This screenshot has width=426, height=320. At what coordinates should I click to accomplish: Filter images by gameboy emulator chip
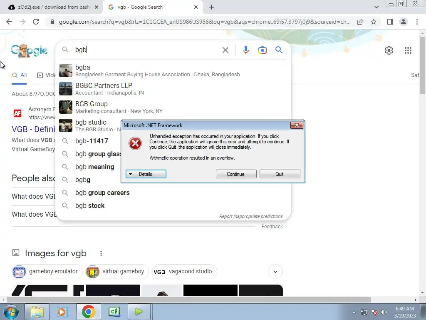click(x=47, y=272)
